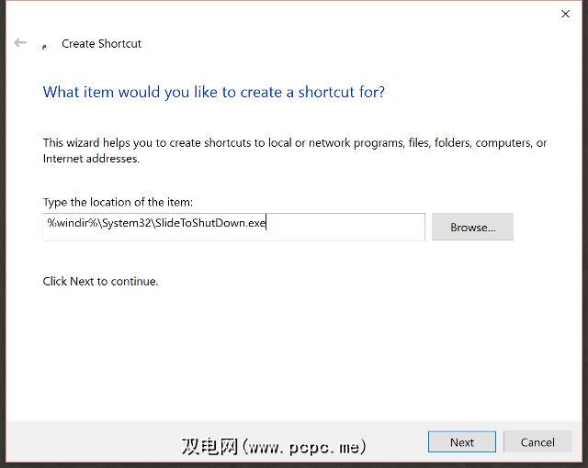Screen dimensions: 588x468
Task: Cancel the shortcut creation wizard
Action: [x=537, y=441]
